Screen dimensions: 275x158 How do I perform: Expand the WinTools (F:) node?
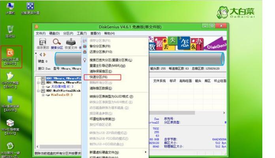[x=43, y=95]
